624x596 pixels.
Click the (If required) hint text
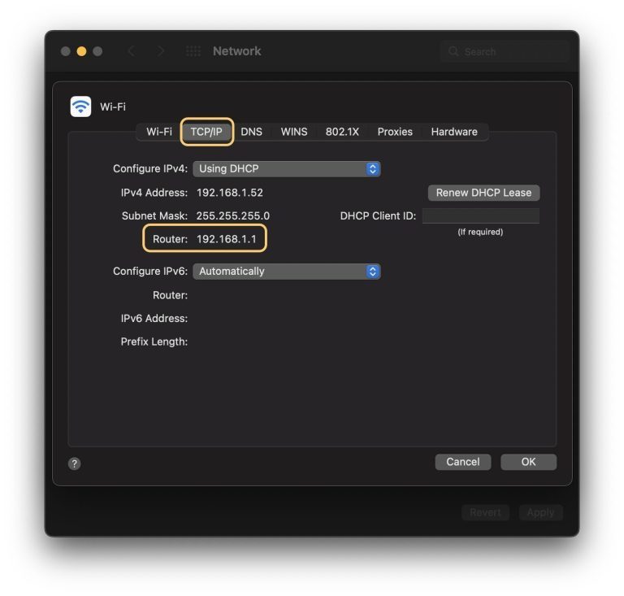tap(480, 232)
